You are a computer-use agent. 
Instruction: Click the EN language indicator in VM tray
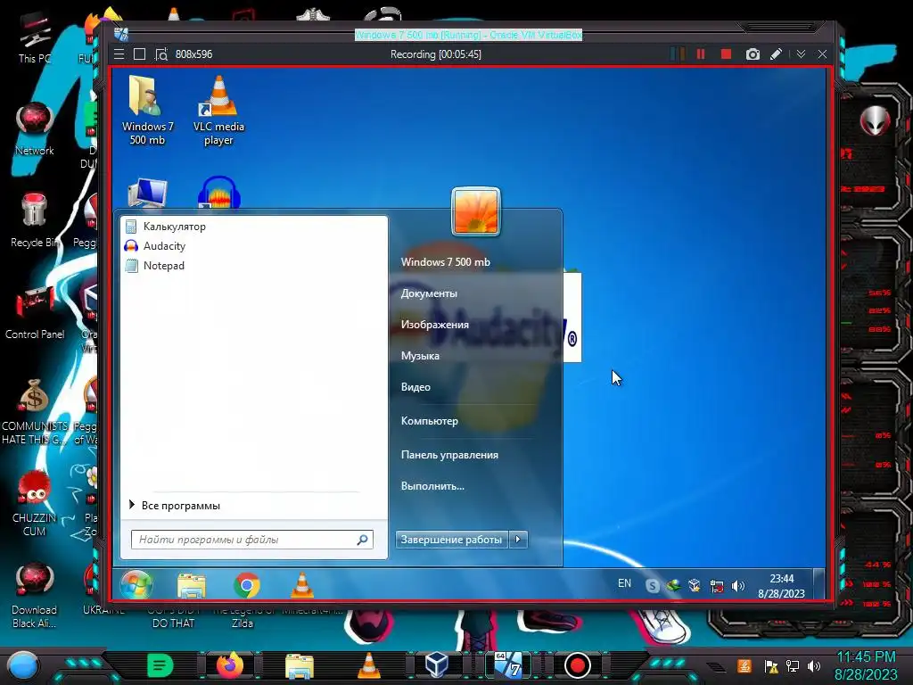point(624,583)
